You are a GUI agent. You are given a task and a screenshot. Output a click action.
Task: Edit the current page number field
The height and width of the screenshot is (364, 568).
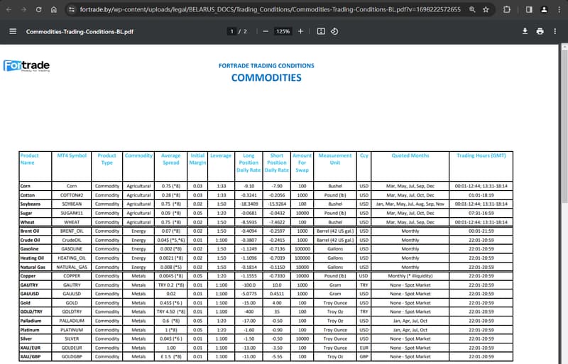click(231, 31)
